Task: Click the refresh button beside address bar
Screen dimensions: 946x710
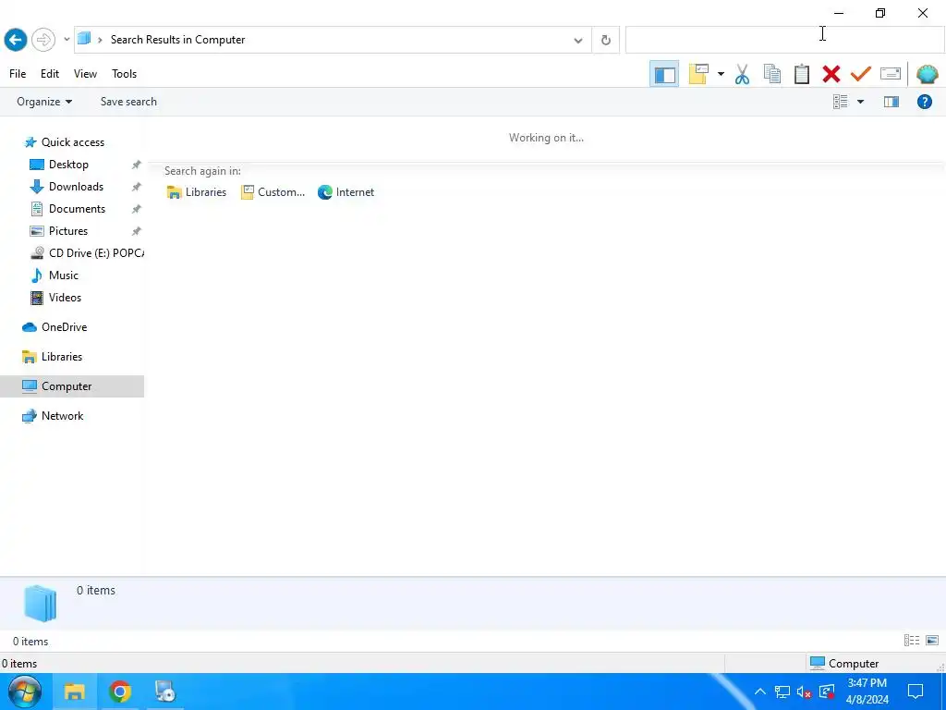Action: pos(606,41)
